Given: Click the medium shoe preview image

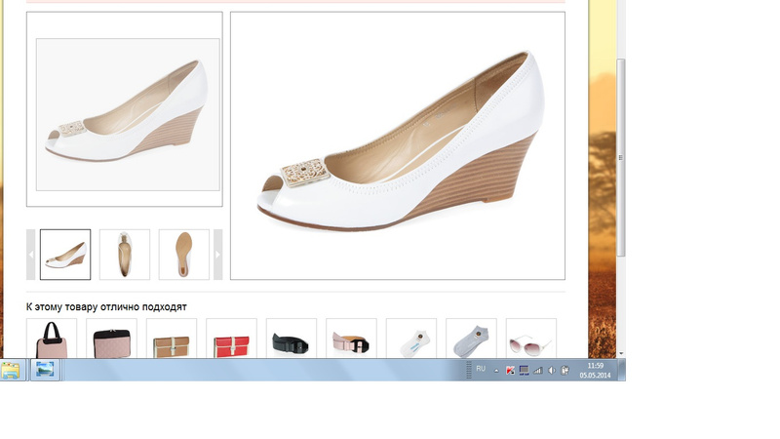Looking at the screenshot, I should tap(128, 114).
